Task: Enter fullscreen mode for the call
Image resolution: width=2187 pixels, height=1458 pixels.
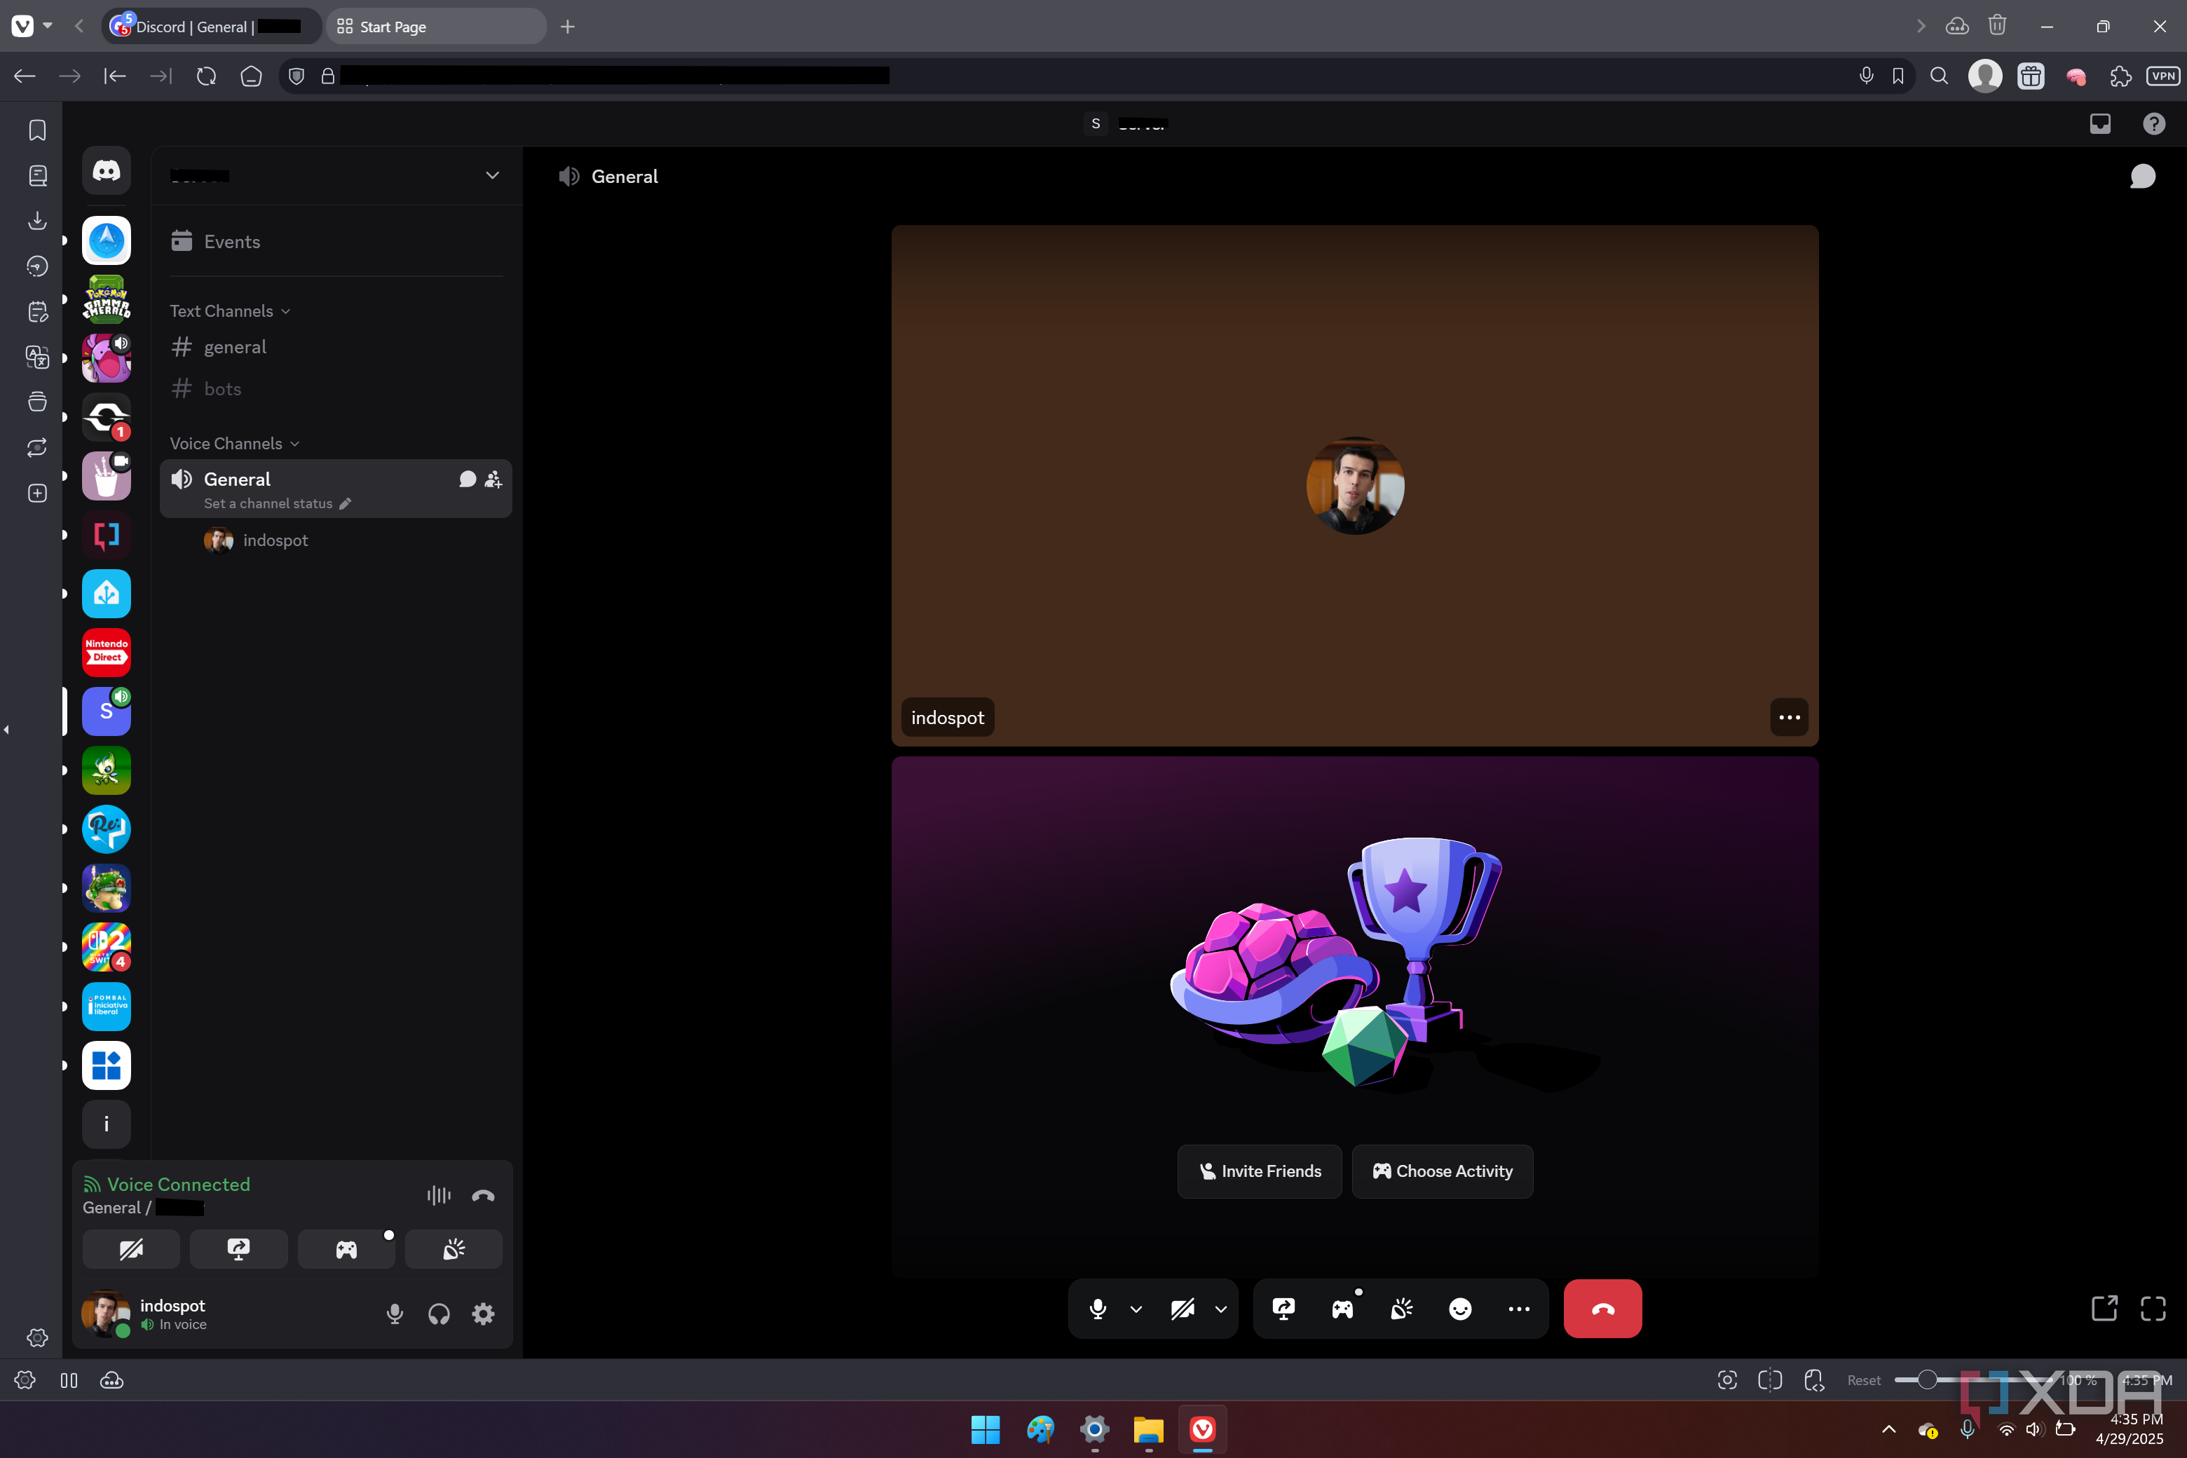Action: (2153, 1309)
